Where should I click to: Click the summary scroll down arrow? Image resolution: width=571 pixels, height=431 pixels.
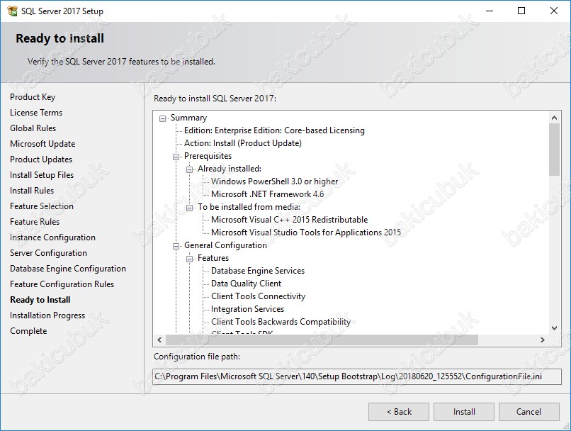point(554,328)
